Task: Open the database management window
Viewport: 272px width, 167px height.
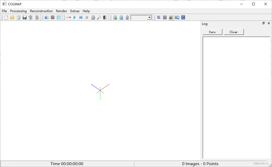Action: click(x=59, y=17)
